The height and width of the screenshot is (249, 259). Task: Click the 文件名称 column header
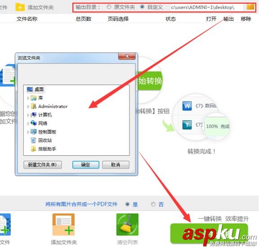coord(27,19)
